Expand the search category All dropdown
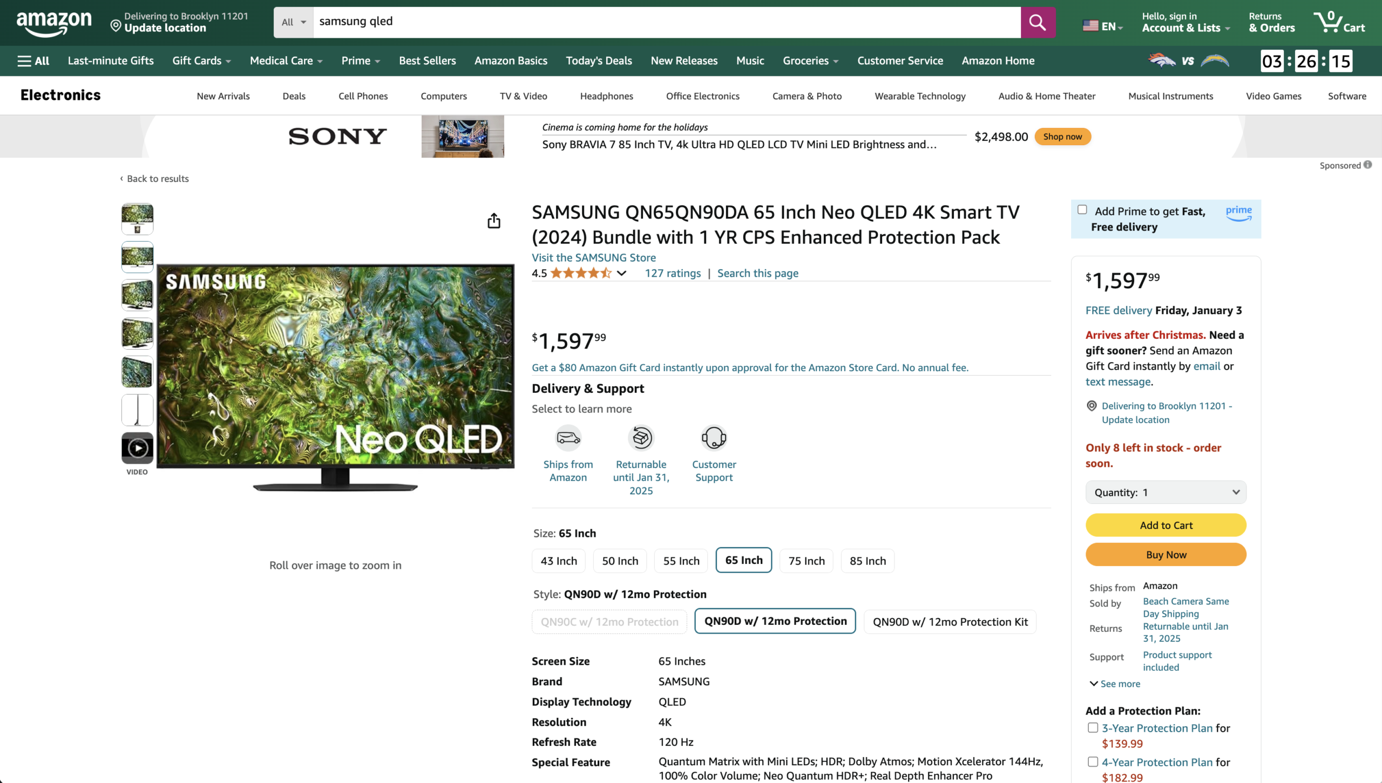This screenshot has height=783, width=1382. click(x=294, y=22)
